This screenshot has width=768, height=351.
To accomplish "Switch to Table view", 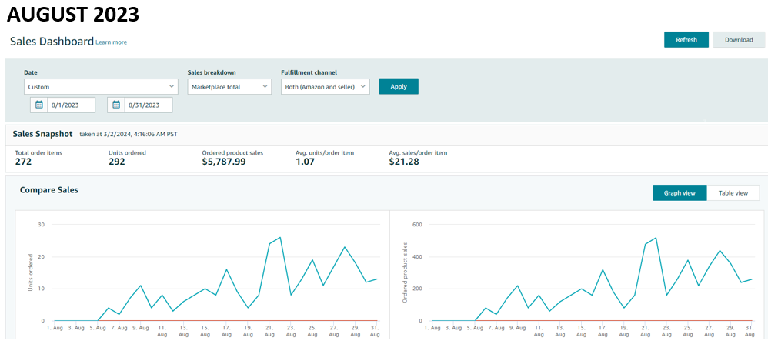I will tap(733, 193).
